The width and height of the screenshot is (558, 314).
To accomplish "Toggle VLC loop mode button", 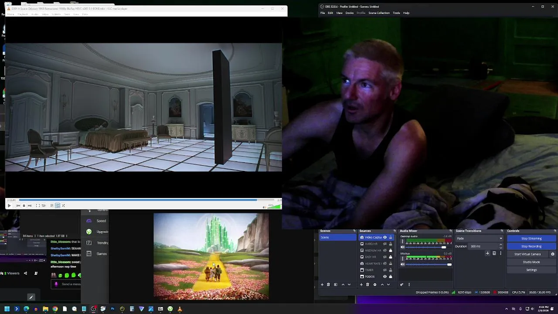I will (x=58, y=205).
